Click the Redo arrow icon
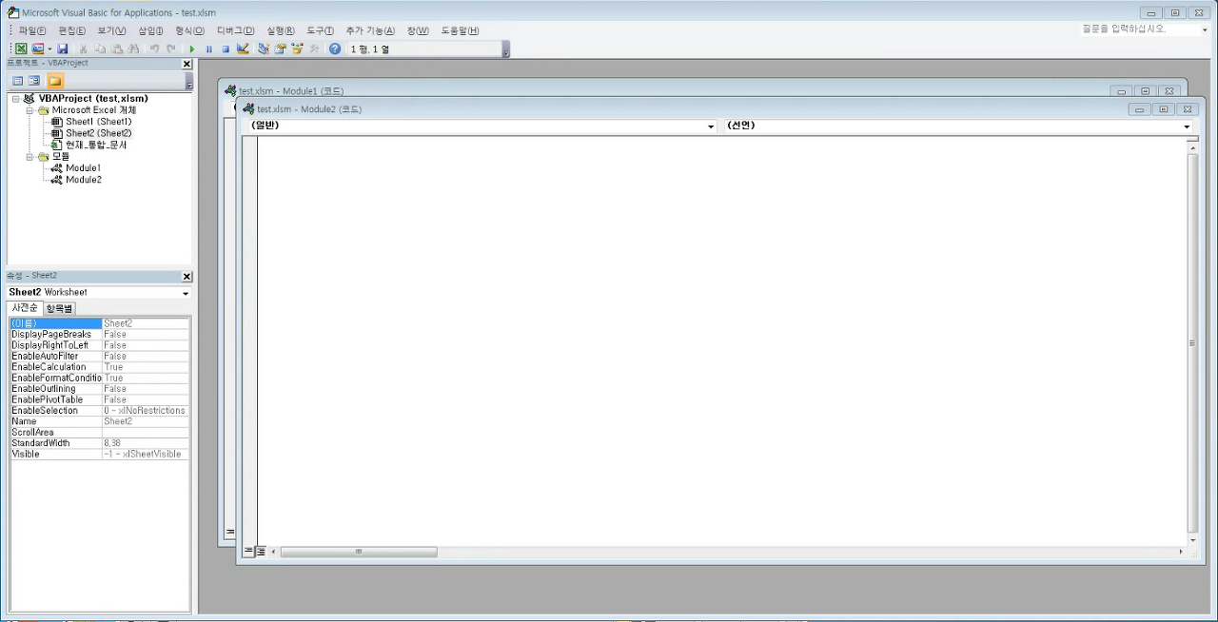Screen dimensions: 1218x622 click(170, 49)
